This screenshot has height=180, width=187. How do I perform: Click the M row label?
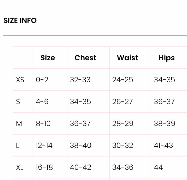tap(19, 123)
